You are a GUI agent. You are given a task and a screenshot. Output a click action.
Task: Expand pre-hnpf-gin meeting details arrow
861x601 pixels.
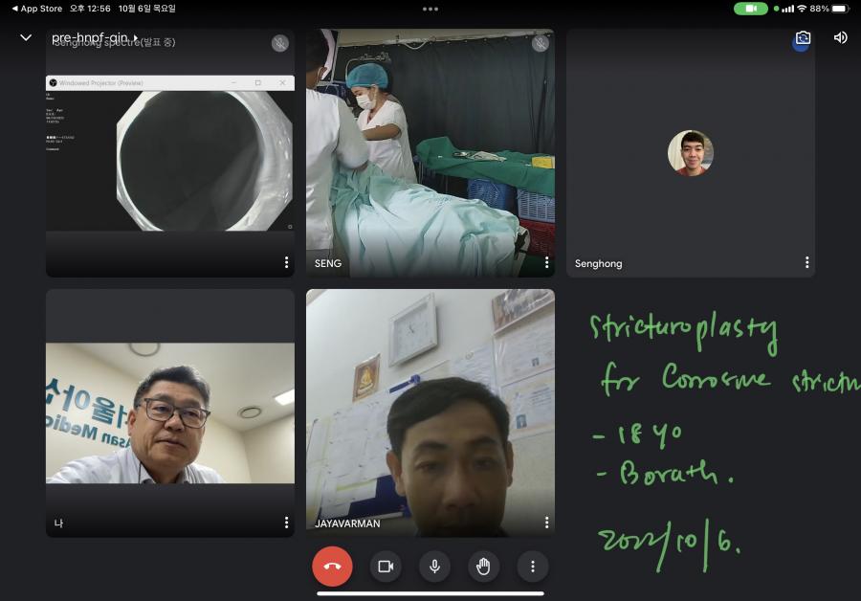click(x=136, y=38)
